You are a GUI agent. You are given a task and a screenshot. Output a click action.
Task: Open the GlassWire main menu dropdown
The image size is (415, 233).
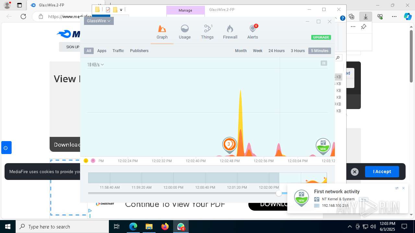(x=99, y=21)
